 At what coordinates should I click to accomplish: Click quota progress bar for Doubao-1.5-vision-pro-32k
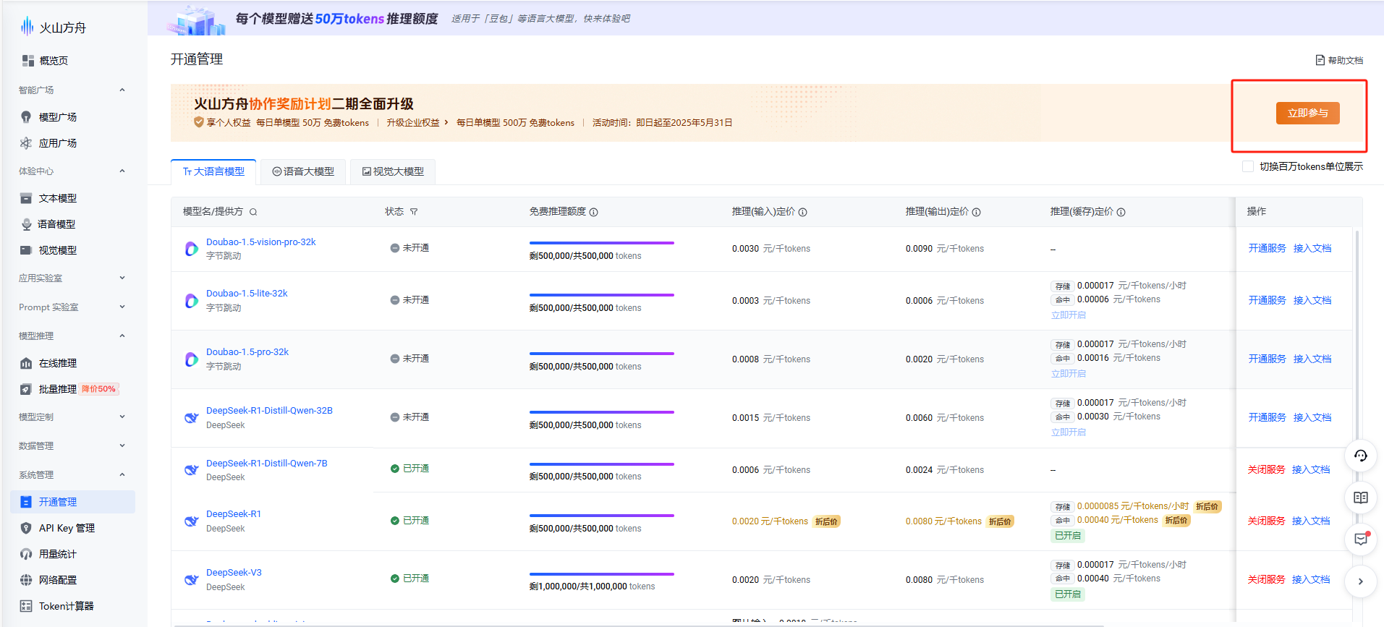click(x=602, y=243)
